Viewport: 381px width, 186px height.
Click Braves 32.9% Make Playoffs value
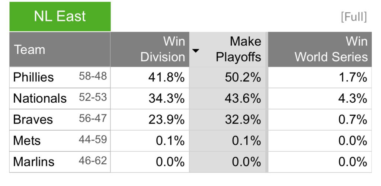click(x=243, y=120)
